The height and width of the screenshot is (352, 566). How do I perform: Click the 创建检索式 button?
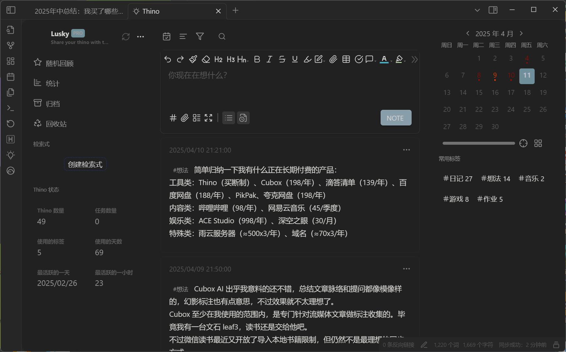[x=85, y=164]
